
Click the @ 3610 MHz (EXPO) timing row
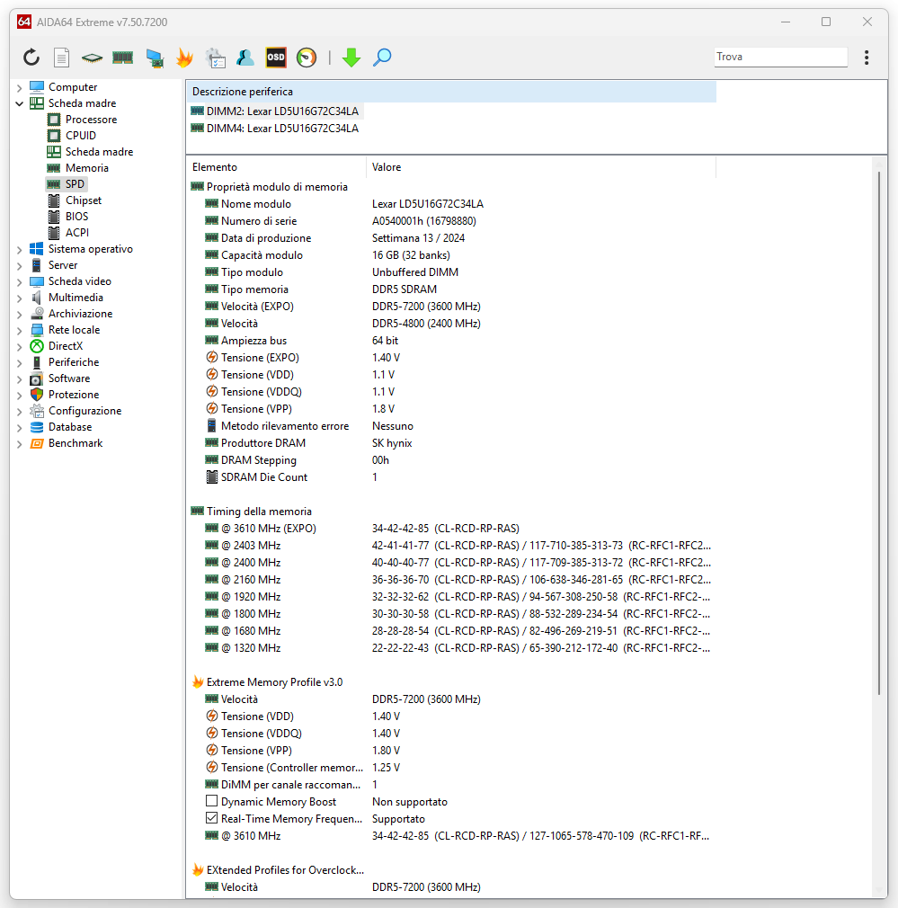point(451,529)
